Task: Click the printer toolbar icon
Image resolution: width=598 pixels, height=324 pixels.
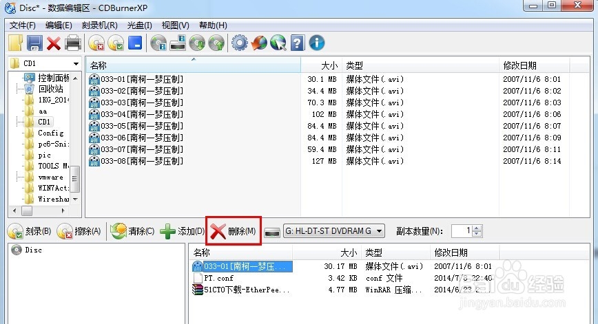Action: tap(73, 43)
